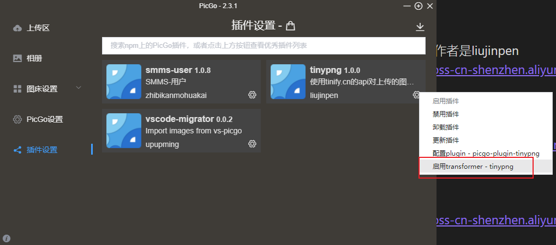
Task: Open settings gear for tinypng plugin
Action: click(x=416, y=95)
